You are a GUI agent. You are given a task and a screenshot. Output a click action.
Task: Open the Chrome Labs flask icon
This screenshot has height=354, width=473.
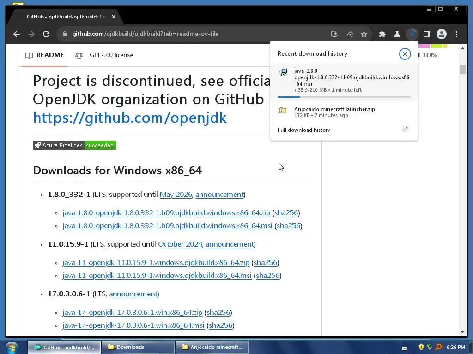397,34
